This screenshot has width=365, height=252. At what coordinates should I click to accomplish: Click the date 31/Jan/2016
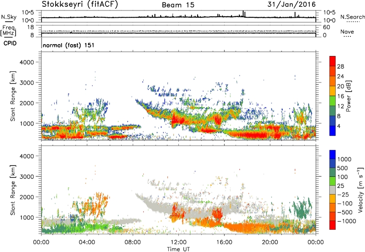pos(292,4)
